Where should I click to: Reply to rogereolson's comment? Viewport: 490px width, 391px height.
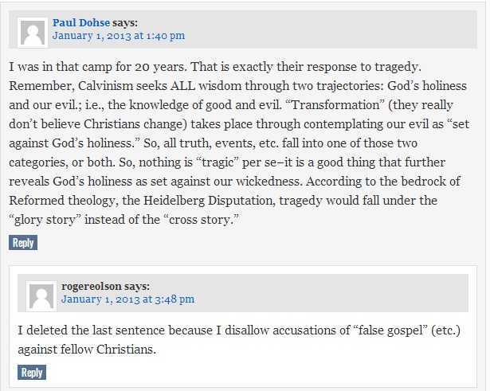click(32, 372)
